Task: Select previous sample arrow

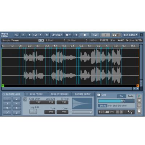Action: point(40,41)
